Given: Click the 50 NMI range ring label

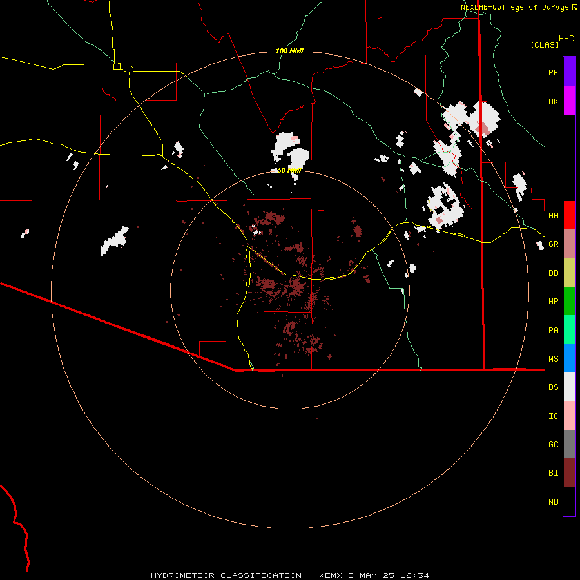Looking at the screenshot, I should click(x=289, y=170).
